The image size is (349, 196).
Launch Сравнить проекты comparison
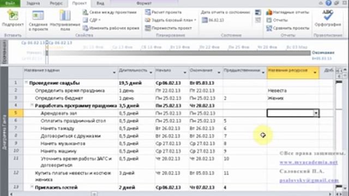click(x=288, y=28)
